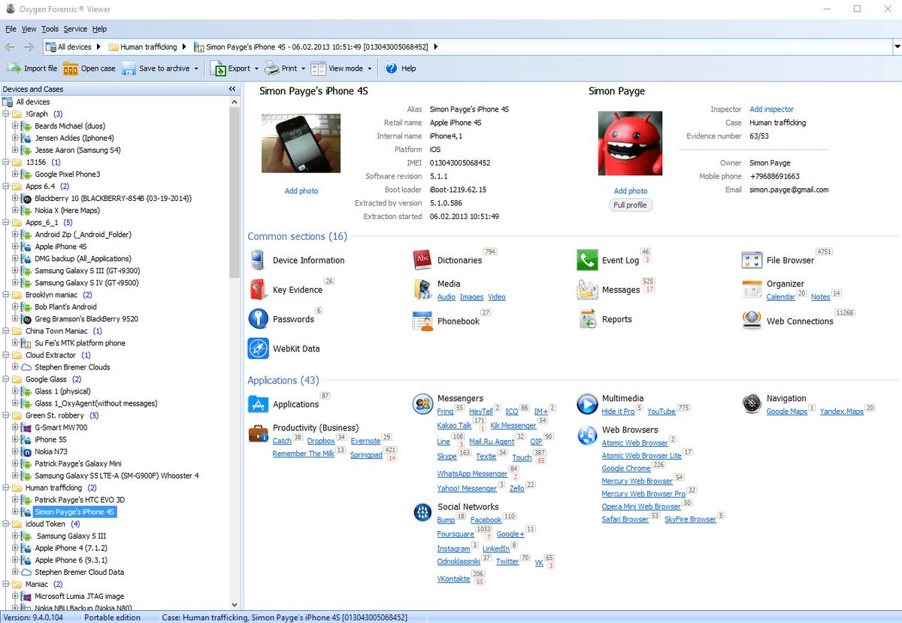This screenshot has height=623, width=902.
Task: Select Greg Bramson's BlackBerry 9520
Action: (x=86, y=319)
